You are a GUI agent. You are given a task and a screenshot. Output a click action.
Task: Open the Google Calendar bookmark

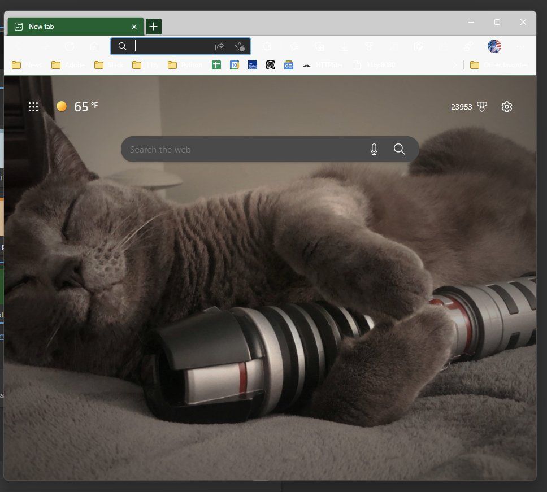coord(235,65)
